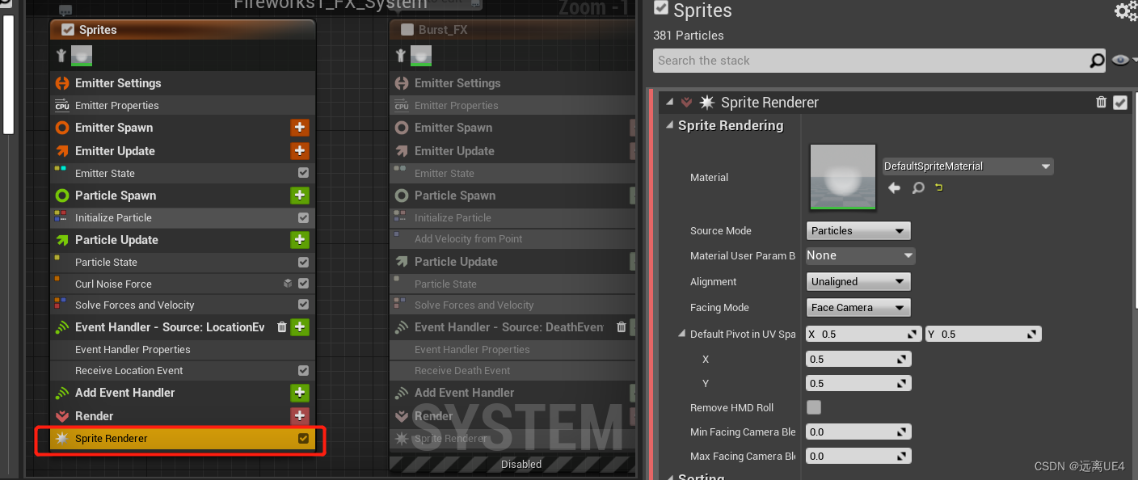Toggle the Receive Location Event checkbox
The width and height of the screenshot is (1138, 480).
[x=303, y=370]
